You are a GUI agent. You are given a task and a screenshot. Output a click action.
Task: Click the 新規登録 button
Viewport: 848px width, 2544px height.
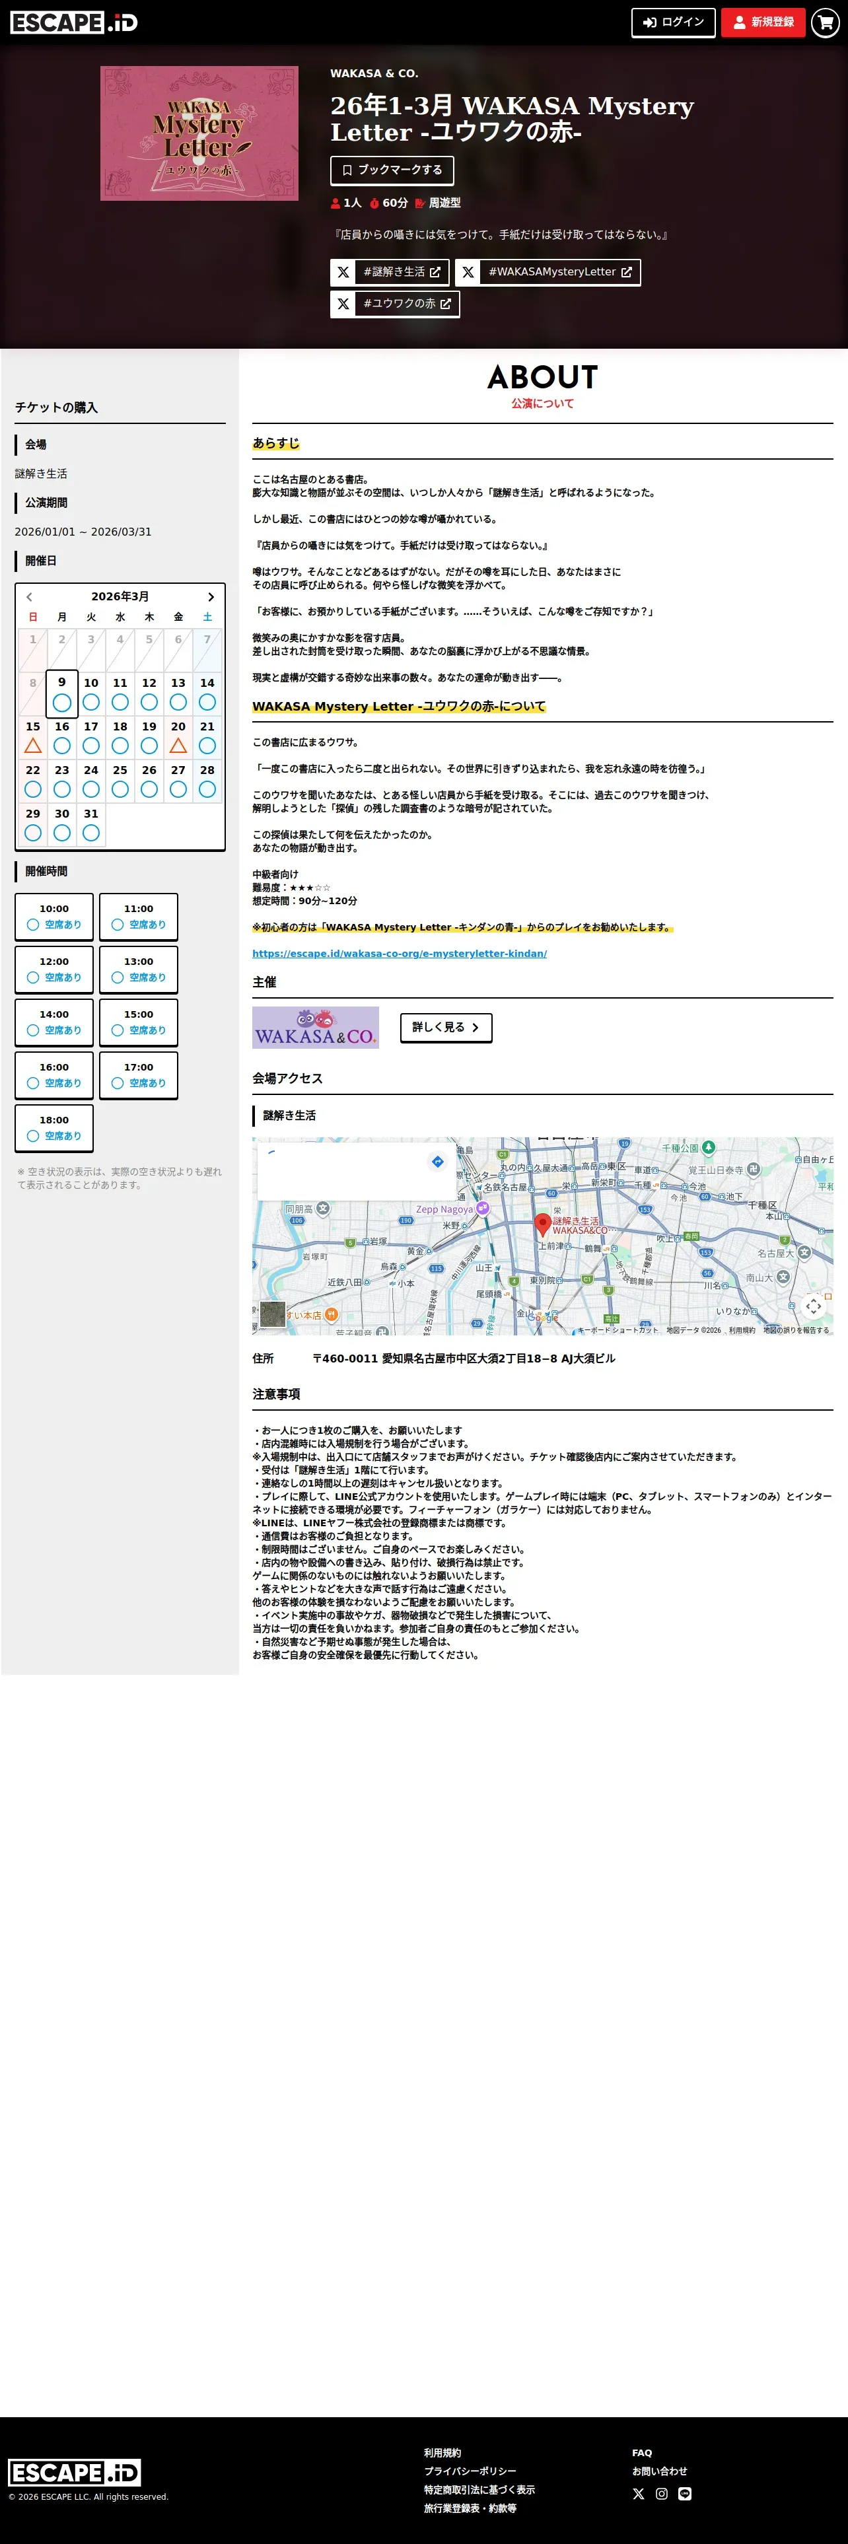tap(763, 22)
